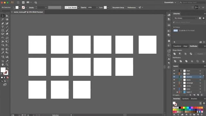Select the Type tool
Image resolution: width=206 pixels, height=116 pixels.
3,27
